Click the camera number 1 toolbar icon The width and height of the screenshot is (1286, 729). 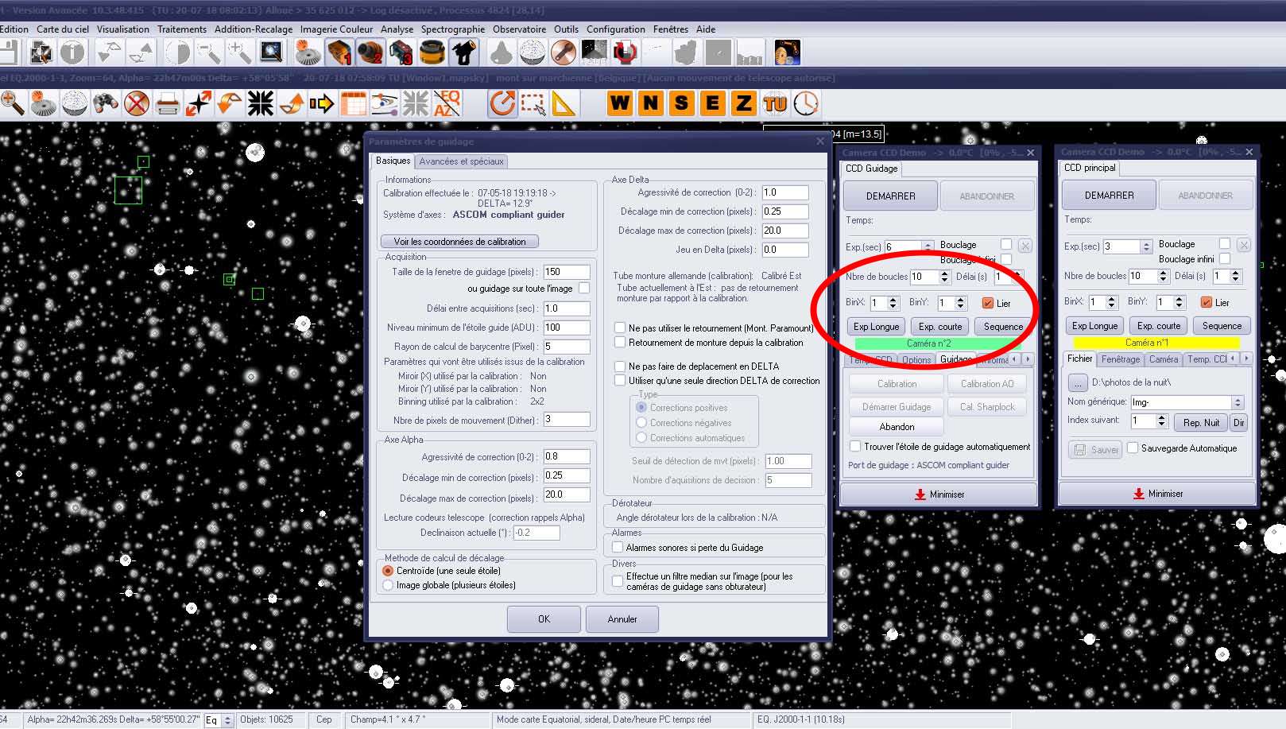pos(339,53)
